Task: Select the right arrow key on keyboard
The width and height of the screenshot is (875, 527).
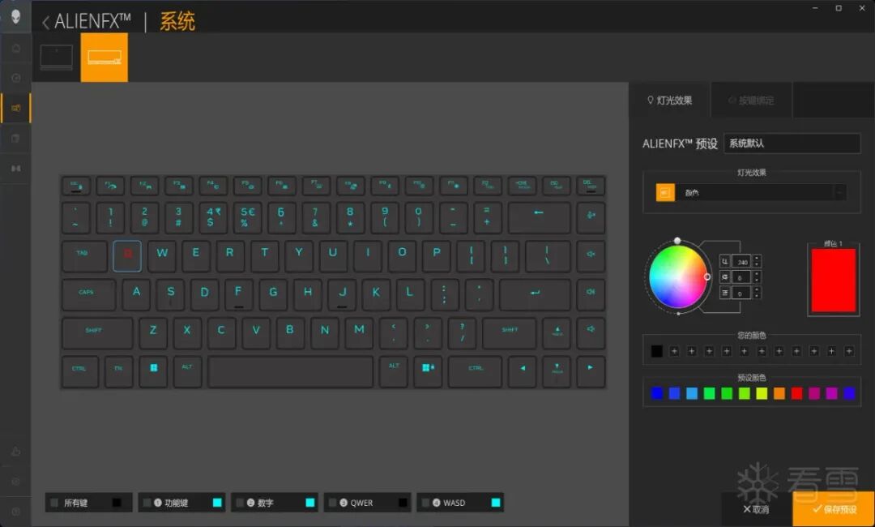Action: (591, 372)
